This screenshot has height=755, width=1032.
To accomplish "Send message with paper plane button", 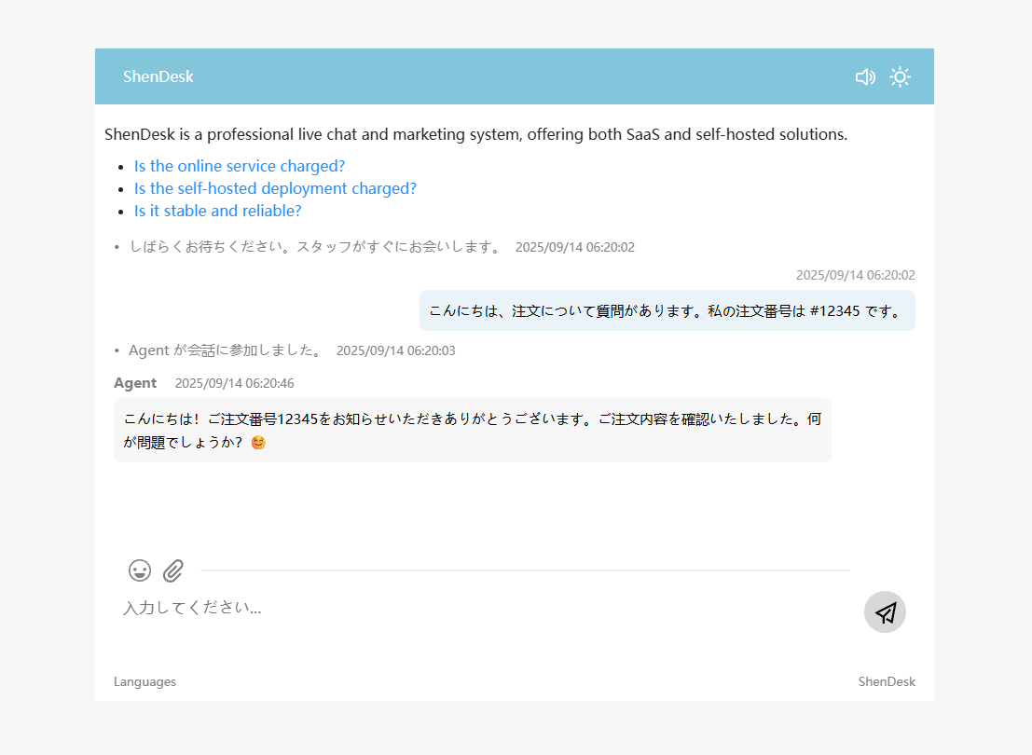I will point(885,612).
